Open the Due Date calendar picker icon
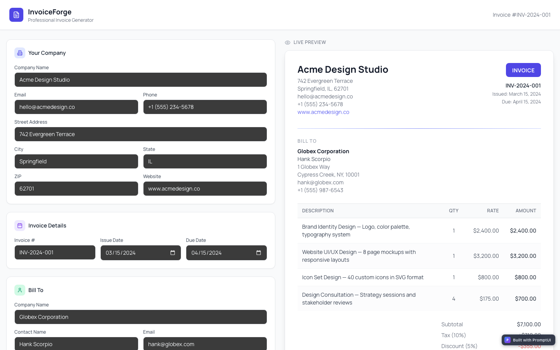The width and height of the screenshot is (560, 350). 259,253
